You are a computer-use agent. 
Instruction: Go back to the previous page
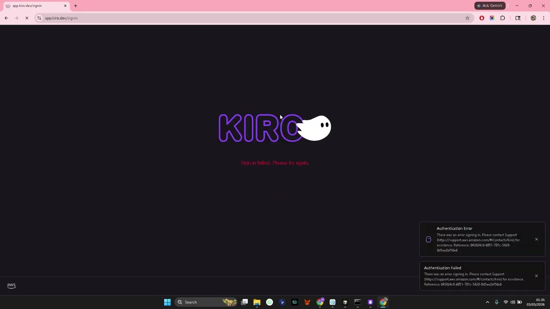click(6, 18)
